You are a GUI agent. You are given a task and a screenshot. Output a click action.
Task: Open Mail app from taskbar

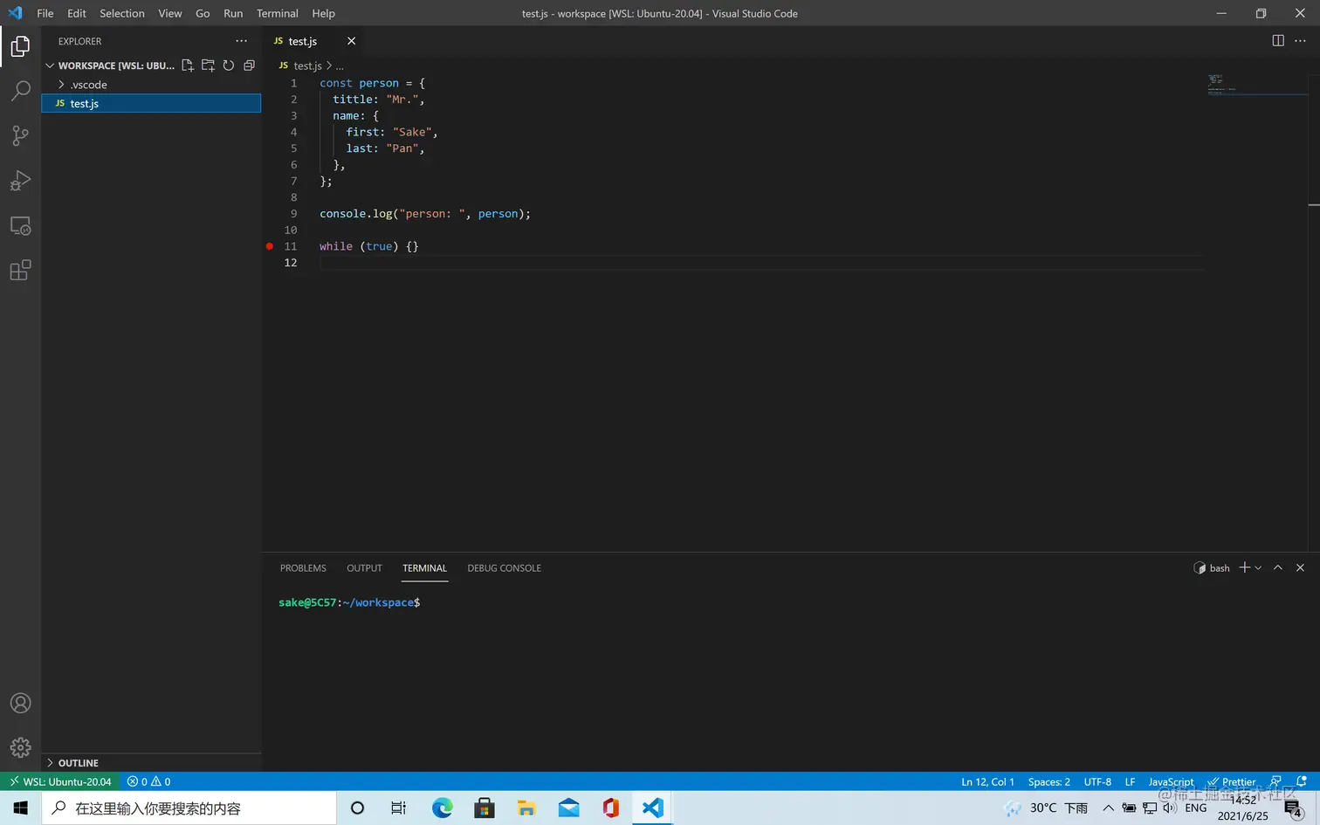(x=568, y=808)
